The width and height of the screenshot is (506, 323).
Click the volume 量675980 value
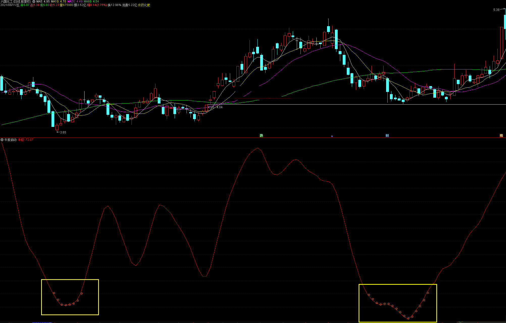(67, 5)
